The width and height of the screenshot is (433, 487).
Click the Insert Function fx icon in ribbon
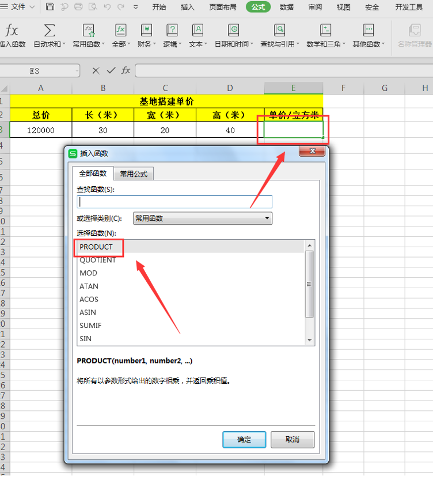[12, 31]
